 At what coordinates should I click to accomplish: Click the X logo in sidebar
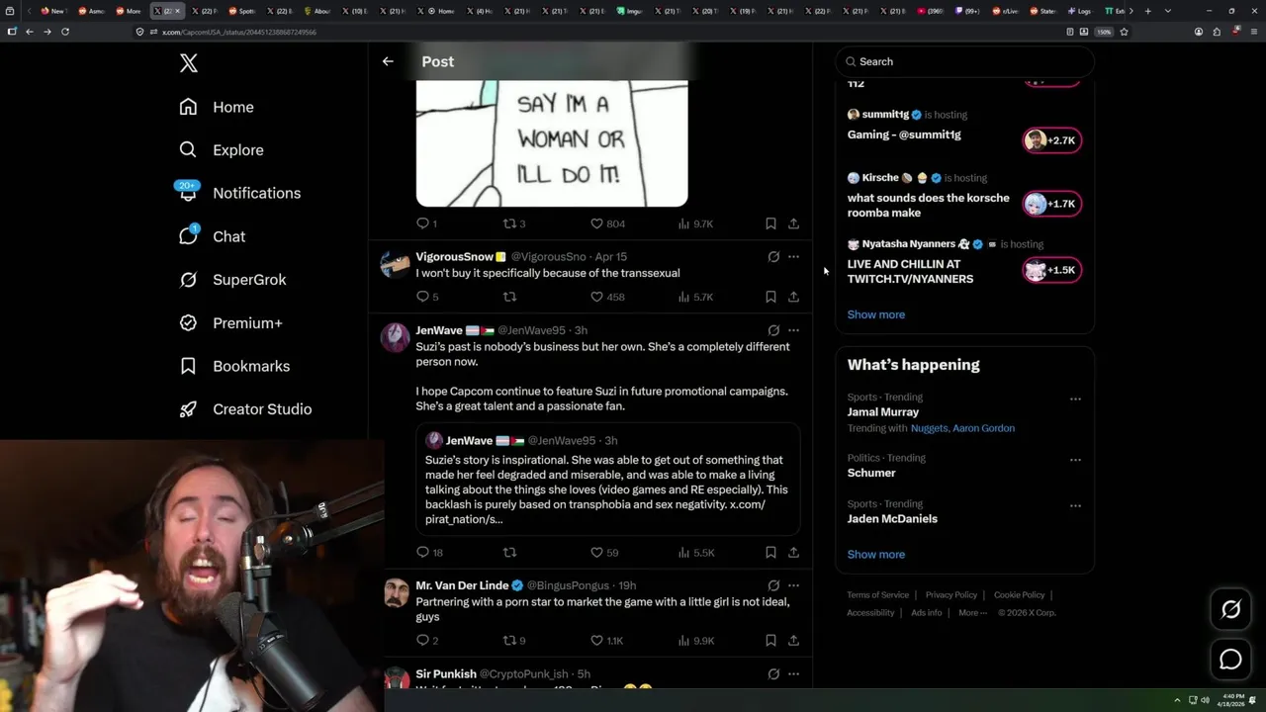pos(189,63)
